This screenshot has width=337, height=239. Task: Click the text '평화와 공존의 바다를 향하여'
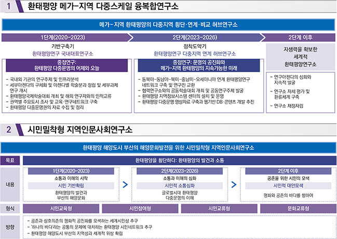point(288,196)
